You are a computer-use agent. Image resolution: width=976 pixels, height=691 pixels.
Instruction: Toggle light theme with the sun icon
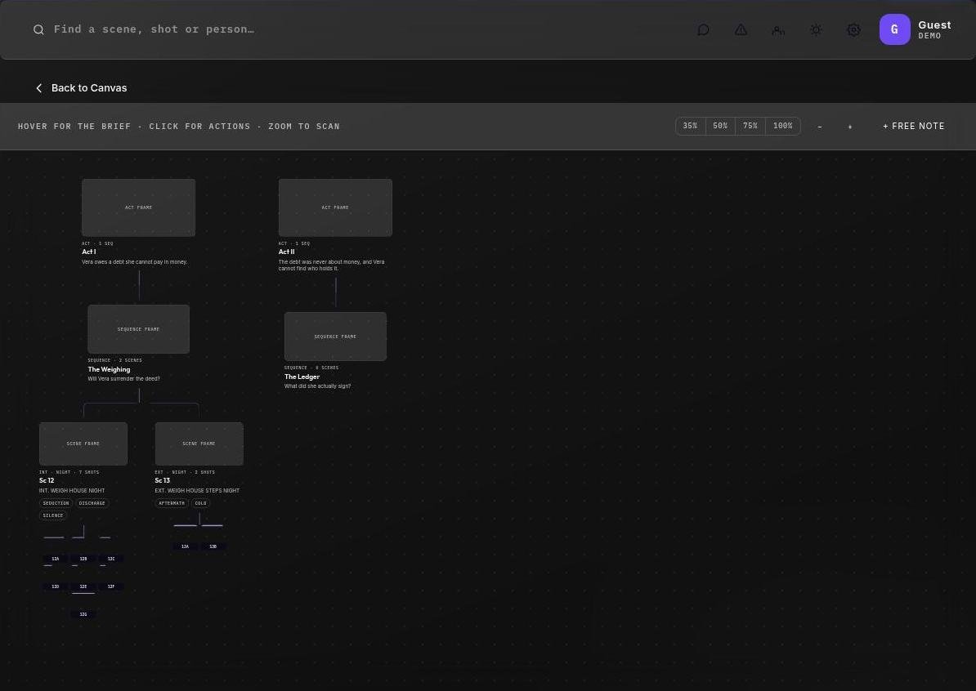[x=816, y=30]
